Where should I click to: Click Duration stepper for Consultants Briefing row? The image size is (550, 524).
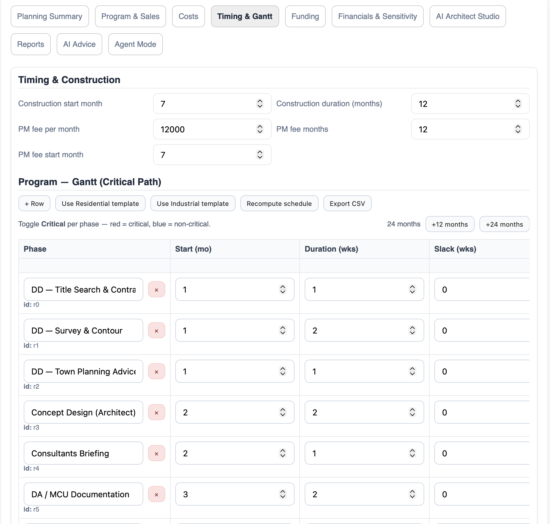click(412, 453)
